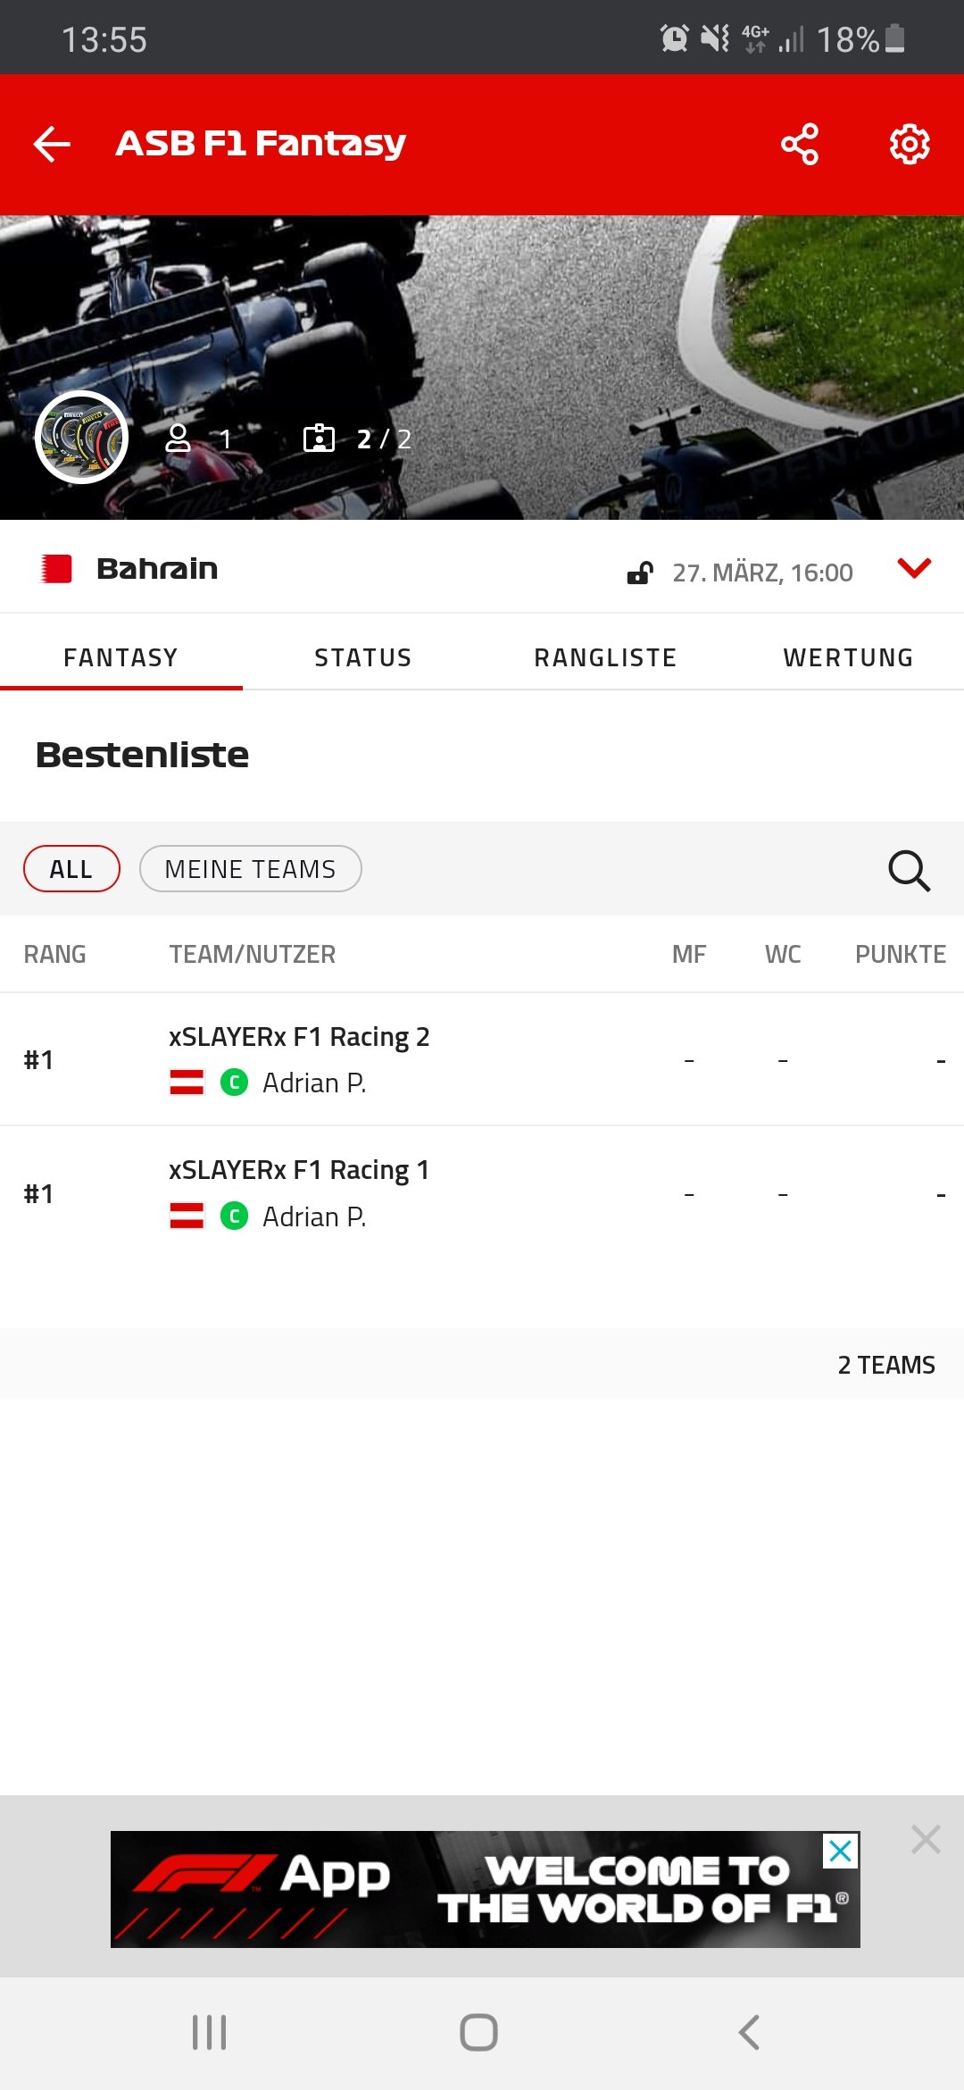Open xSLAYERx F1 Racing 1 team entry

point(482,1193)
